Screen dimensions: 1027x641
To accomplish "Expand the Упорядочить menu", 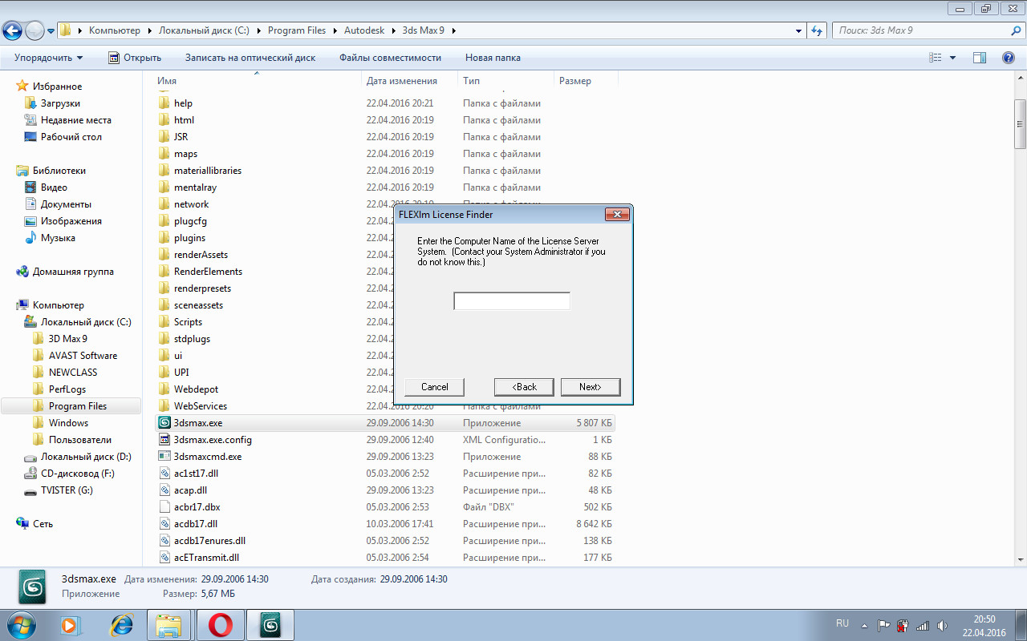I will click(49, 58).
